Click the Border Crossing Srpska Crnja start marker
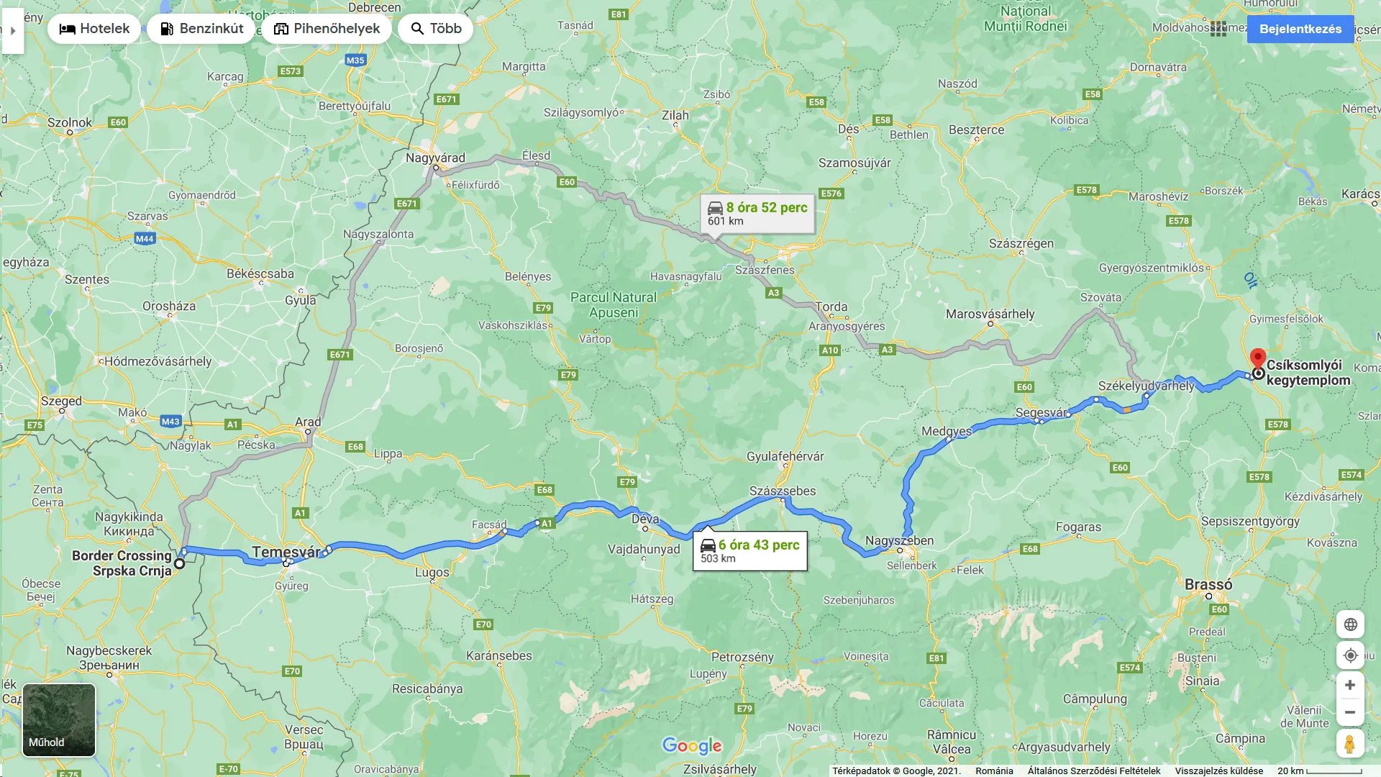This screenshot has width=1381, height=777. [180, 564]
